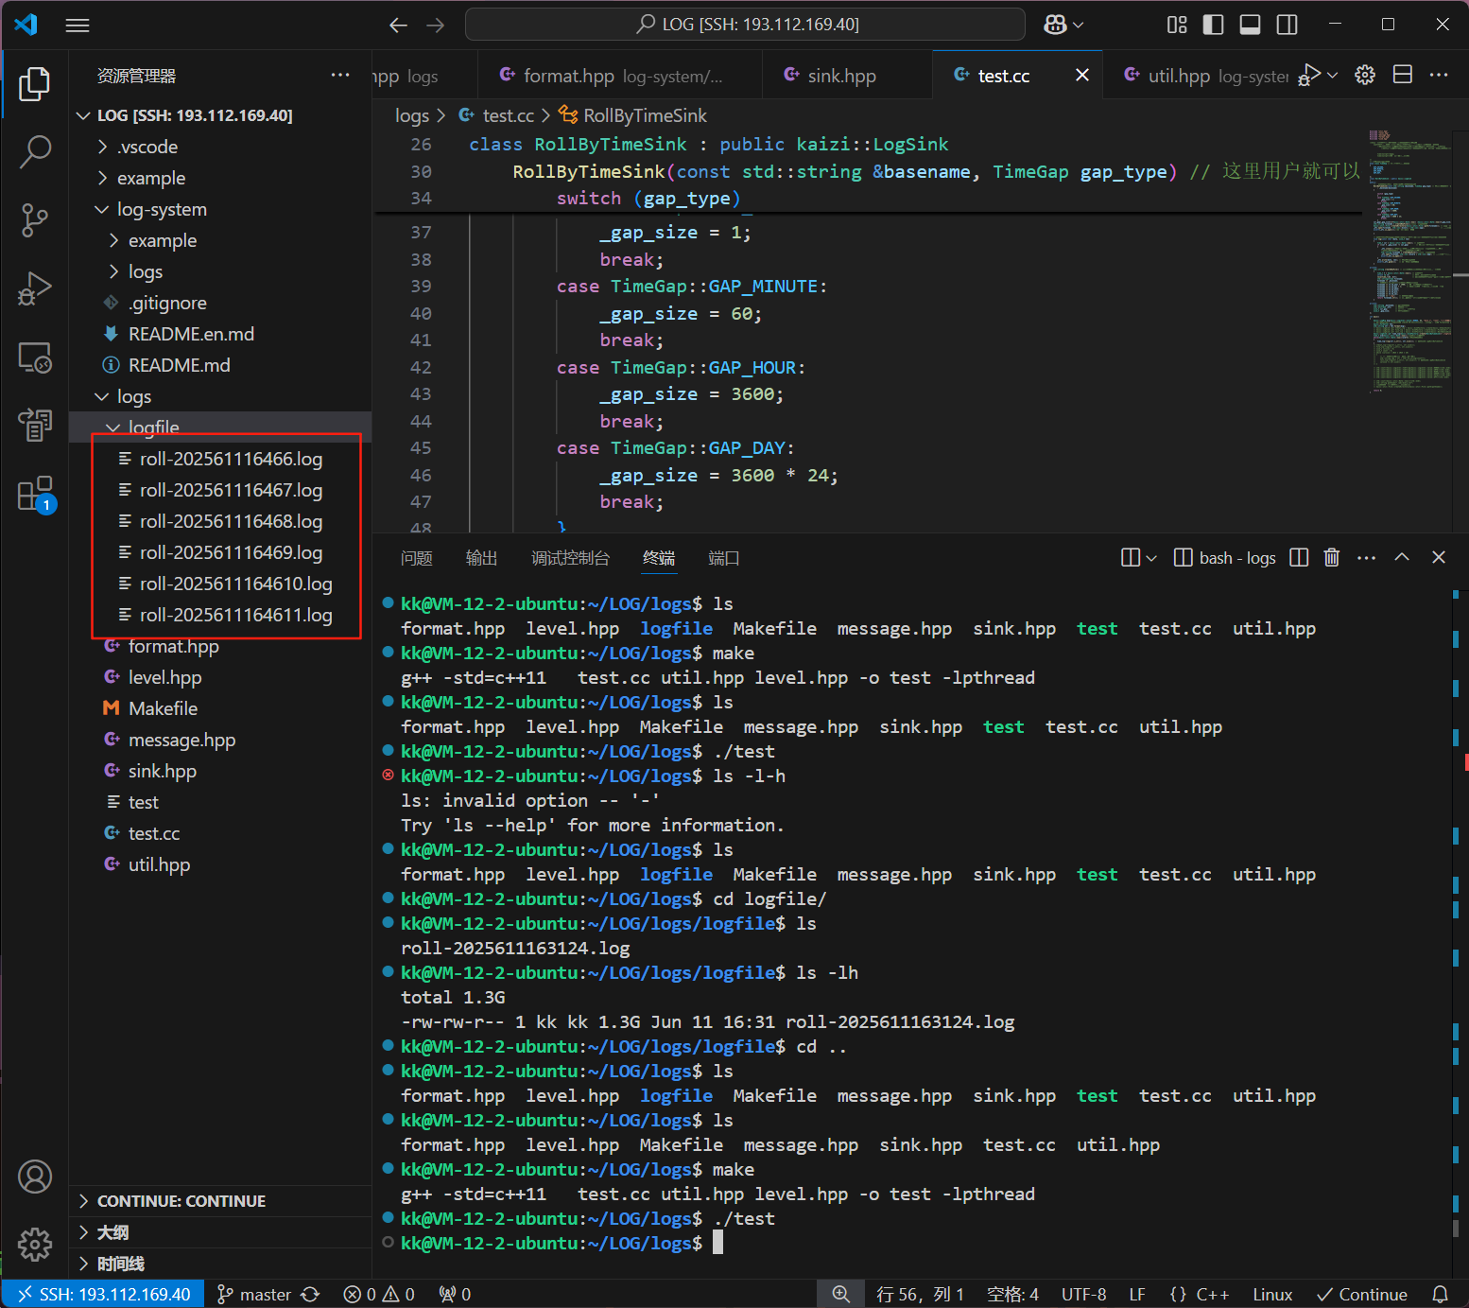The height and width of the screenshot is (1308, 1469).
Task: Expand the top-level example folder
Action: pyautogui.click(x=220, y=178)
